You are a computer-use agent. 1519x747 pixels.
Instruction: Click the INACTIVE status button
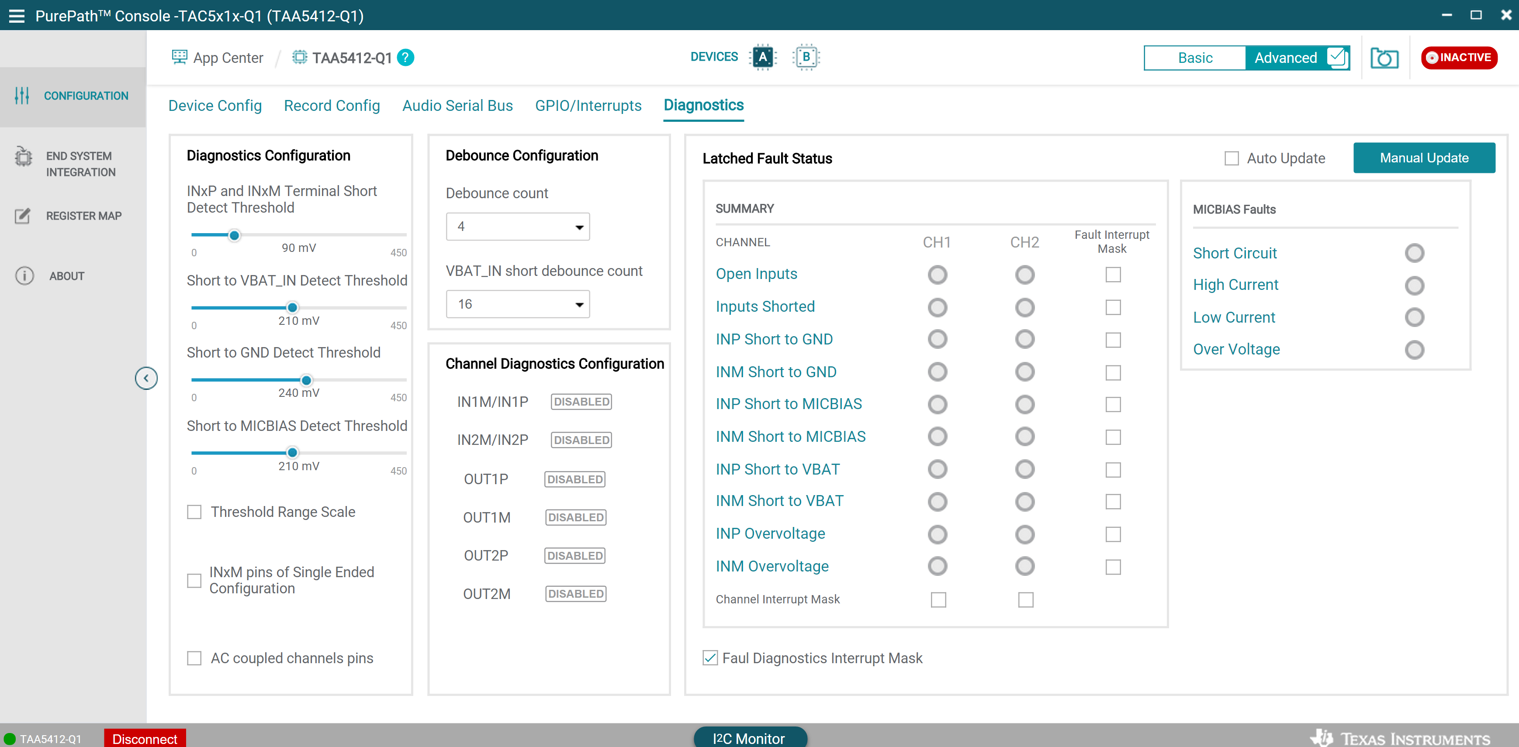(1459, 57)
